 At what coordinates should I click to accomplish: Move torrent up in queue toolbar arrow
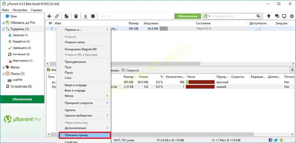[103, 16]
